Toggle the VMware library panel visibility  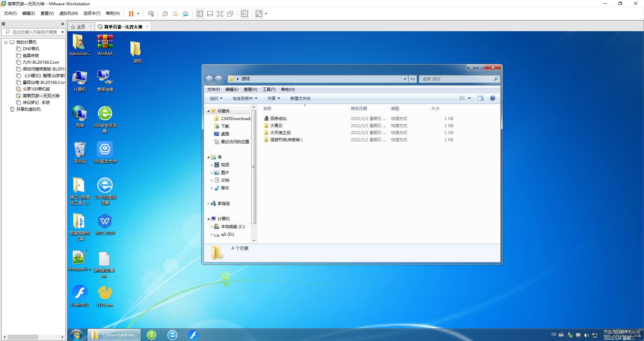(x=200, y=14)
